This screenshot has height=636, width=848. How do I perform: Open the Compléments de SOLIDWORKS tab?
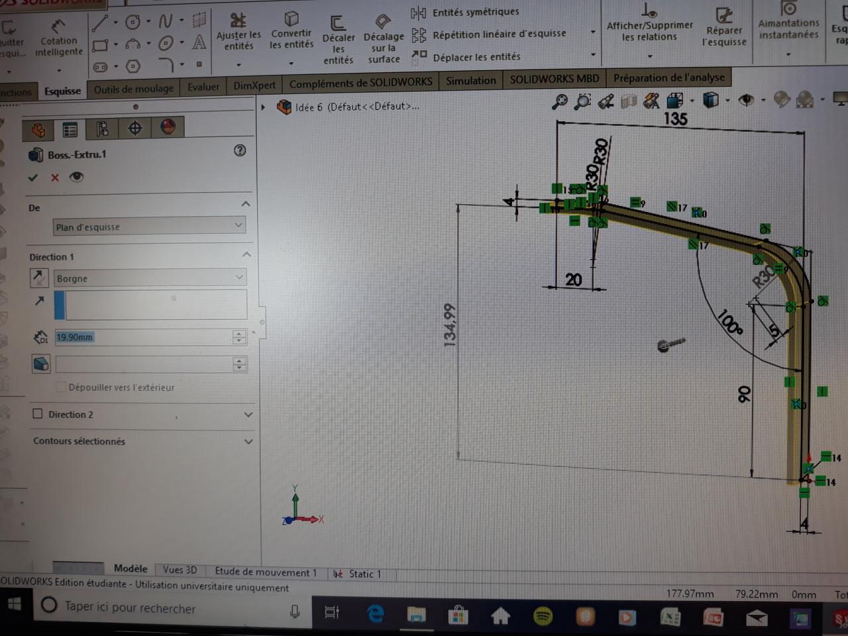361,83
